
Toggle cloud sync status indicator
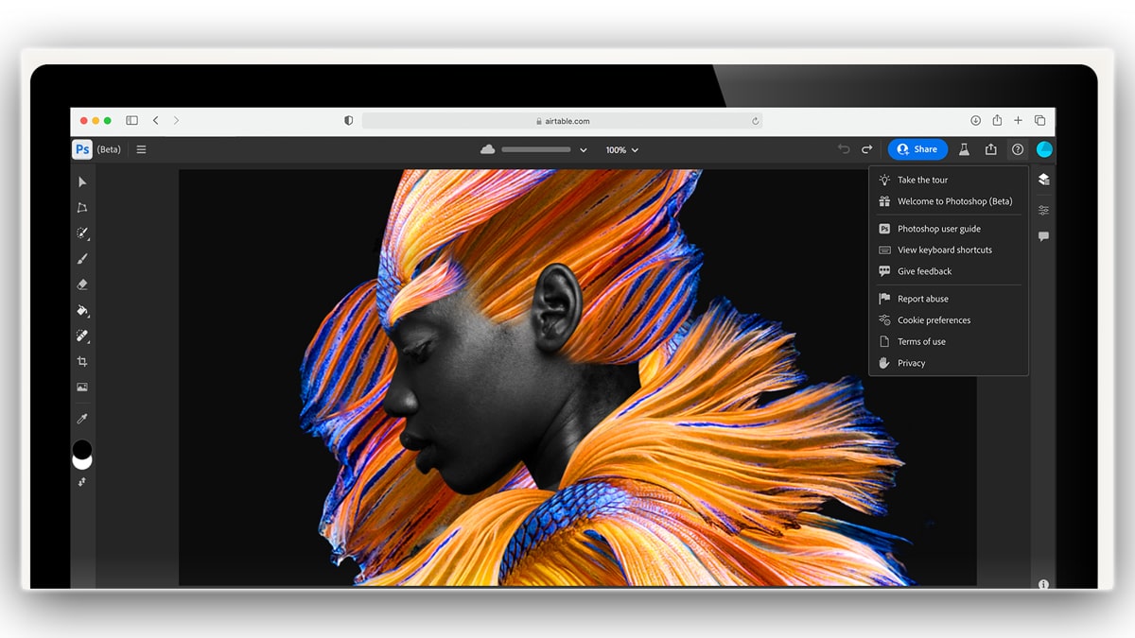coord(486,149)
